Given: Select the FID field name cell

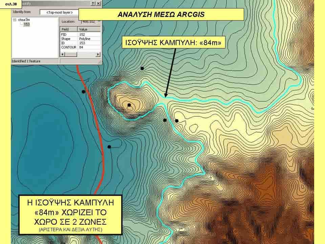Looking at the screenshot, I should click(x=69, y=35).
